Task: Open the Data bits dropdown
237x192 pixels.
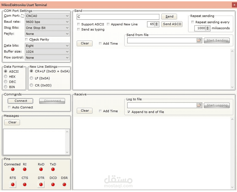Action: (x=47, y=45)
